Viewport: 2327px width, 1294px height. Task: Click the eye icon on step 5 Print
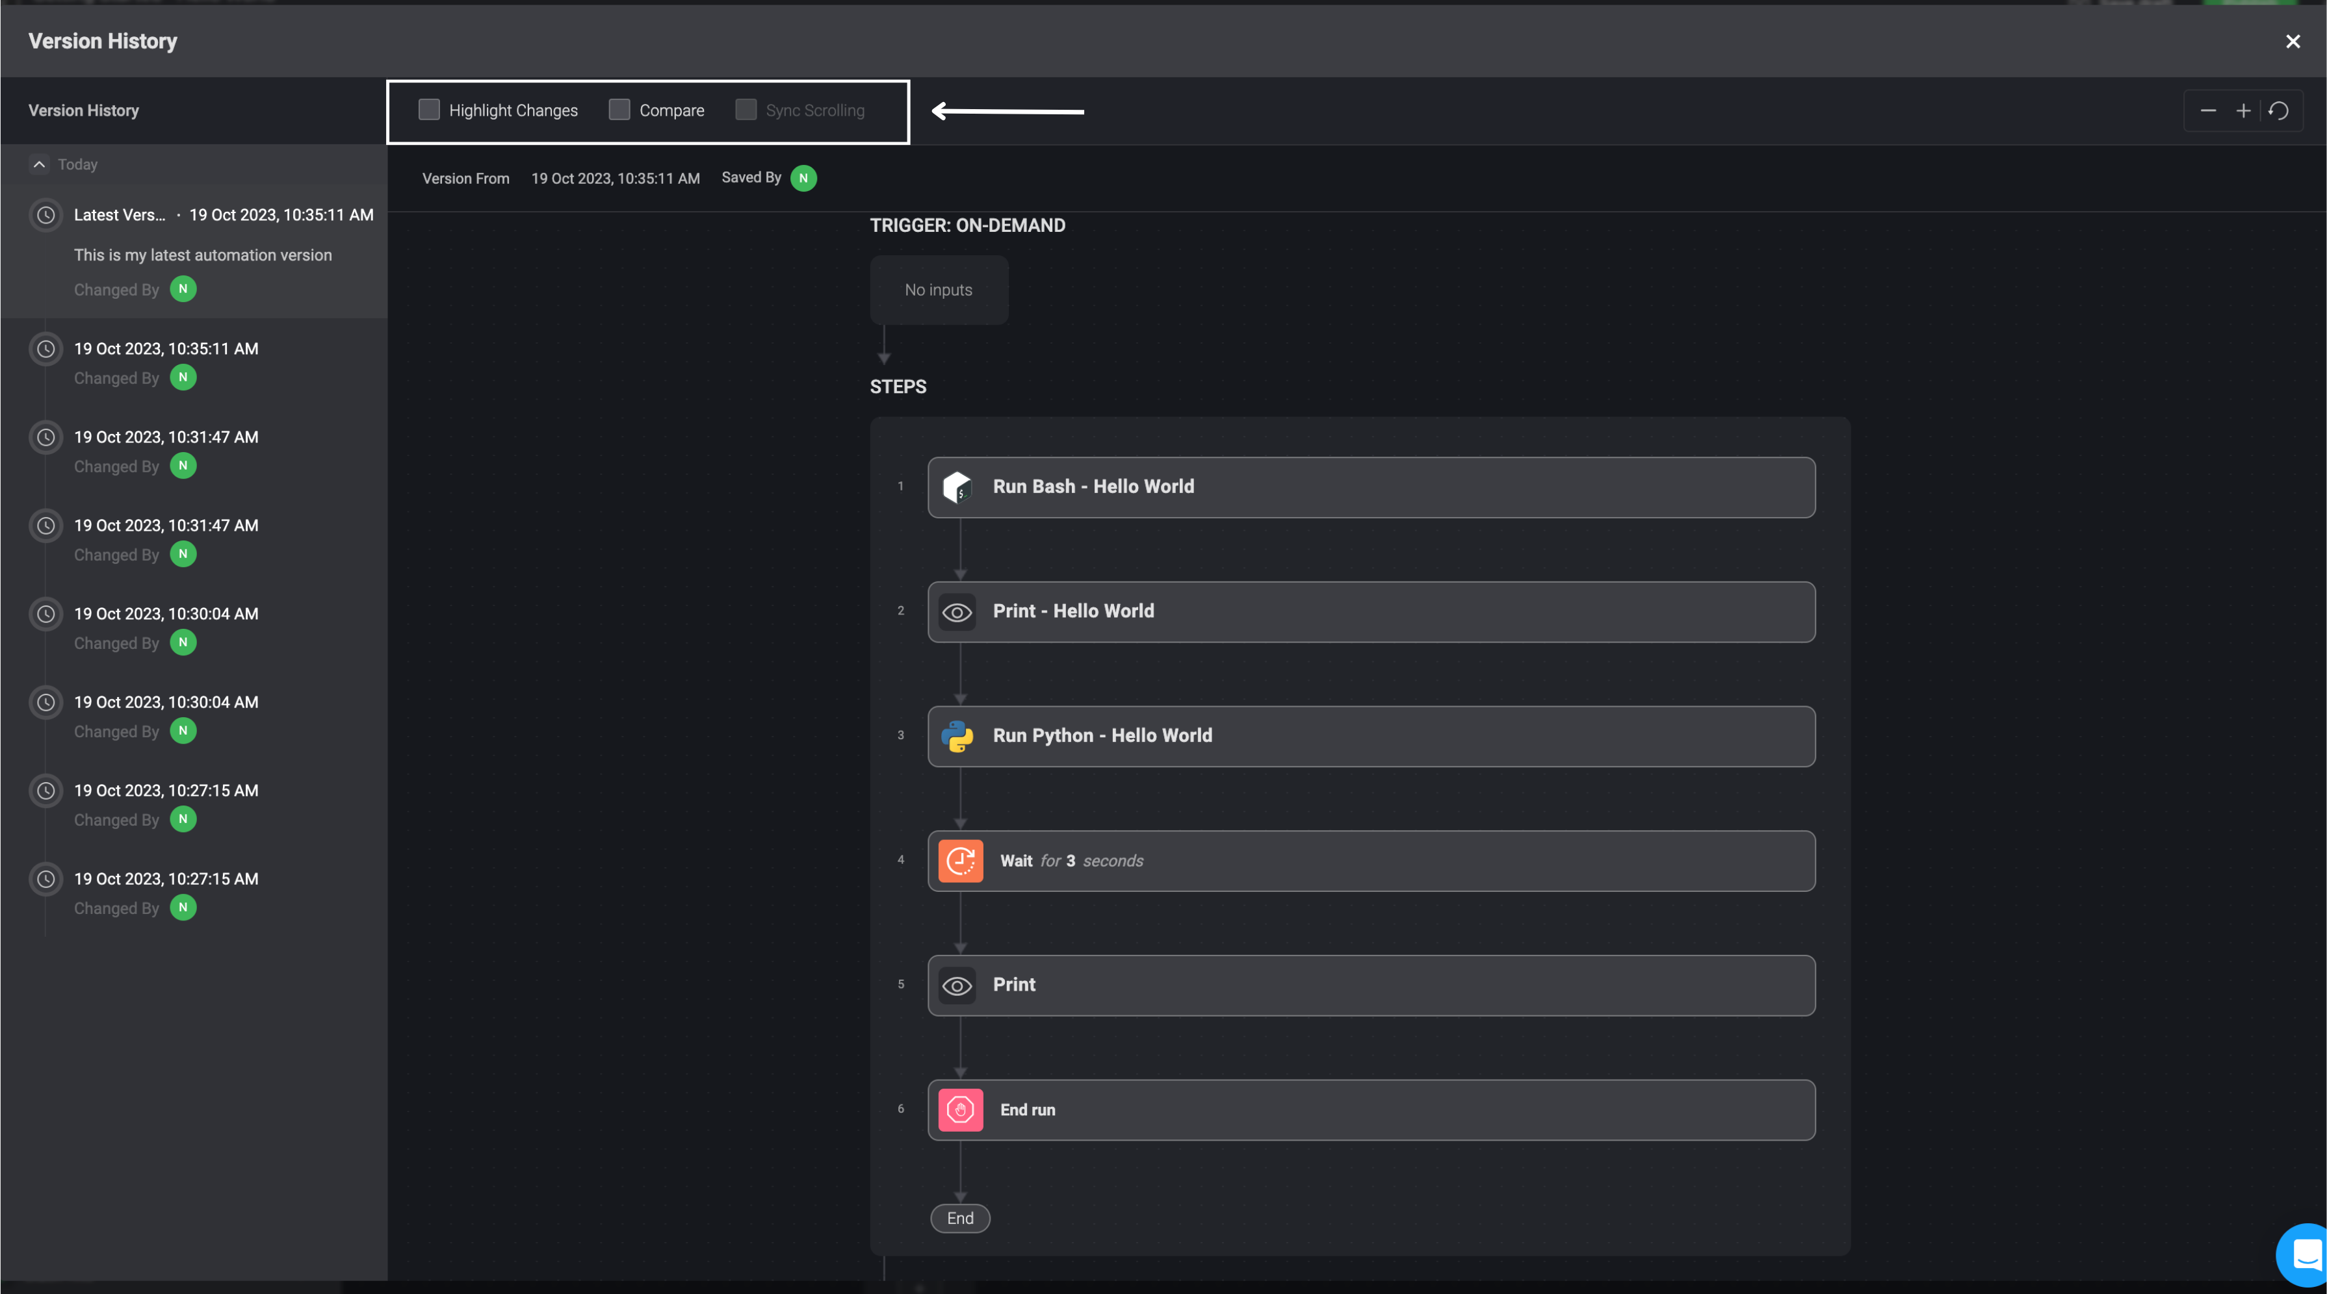(x=957, y=986)
